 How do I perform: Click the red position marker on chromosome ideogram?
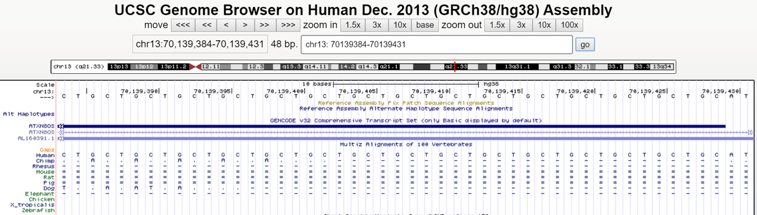[454, 67]
